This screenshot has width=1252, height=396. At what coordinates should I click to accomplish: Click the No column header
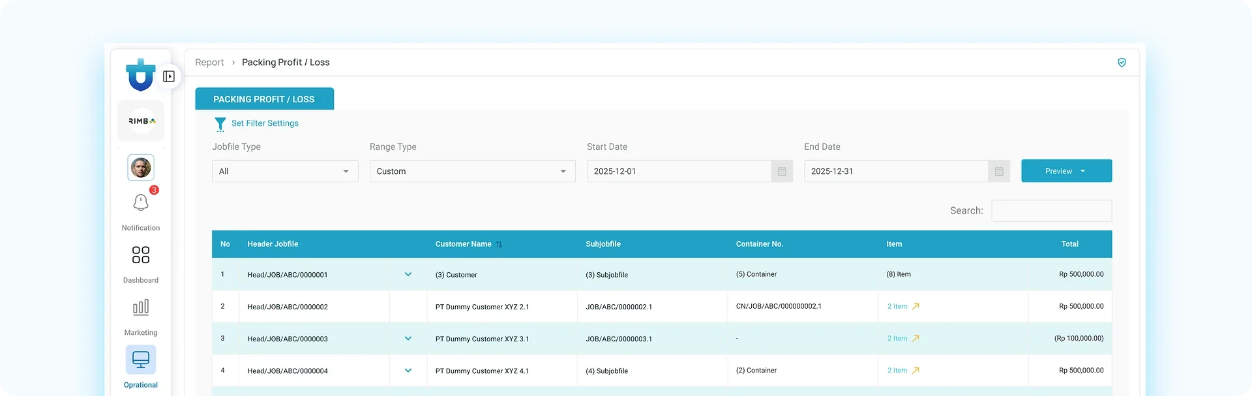(x=225, y=244)
